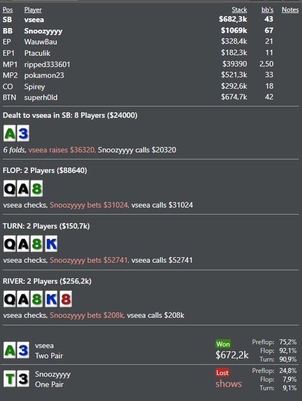Select the green 8 card on the flop
The height and width of the screenshot is (401, 302).
pos(37,188)
